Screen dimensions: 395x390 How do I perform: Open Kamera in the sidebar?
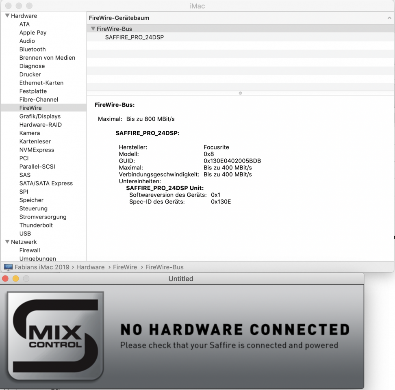(30, 133)
